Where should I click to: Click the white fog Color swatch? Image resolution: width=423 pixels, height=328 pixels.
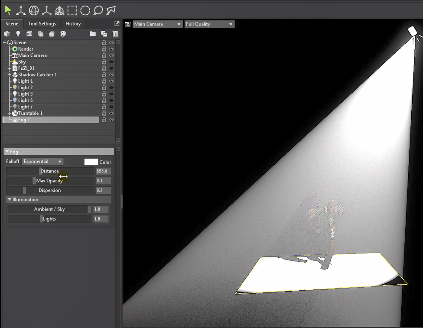[91, 162]
